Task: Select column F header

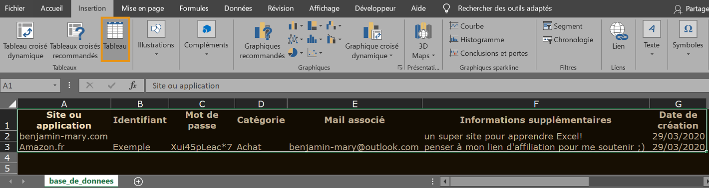Action: (536, 103)
